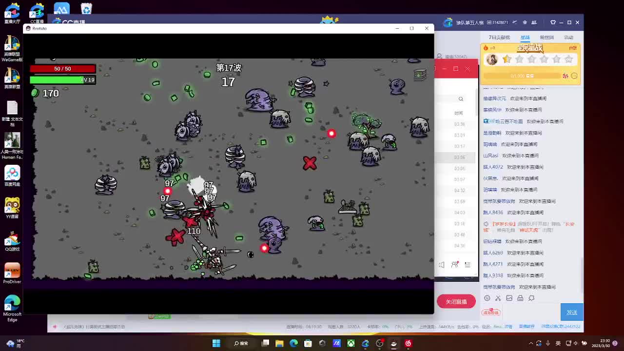The image size is (624, 351).
Task: Click the skin shirt icon in CC title bar
Action: (x=553, y=22)
